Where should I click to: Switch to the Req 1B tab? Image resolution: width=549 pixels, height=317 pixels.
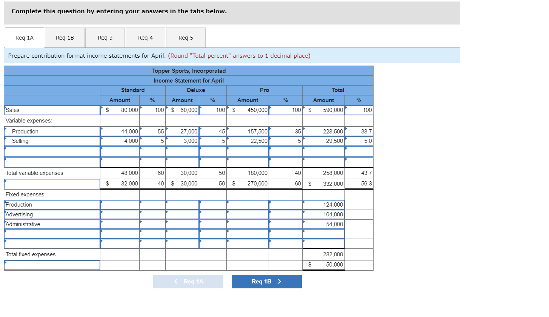(64, 37)
